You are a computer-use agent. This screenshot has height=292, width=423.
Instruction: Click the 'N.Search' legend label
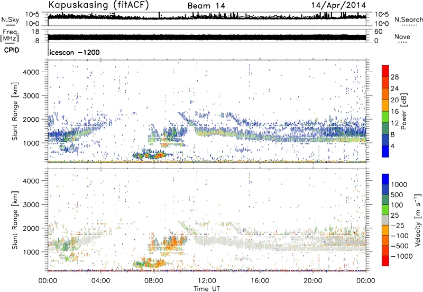tap(408, 20)
